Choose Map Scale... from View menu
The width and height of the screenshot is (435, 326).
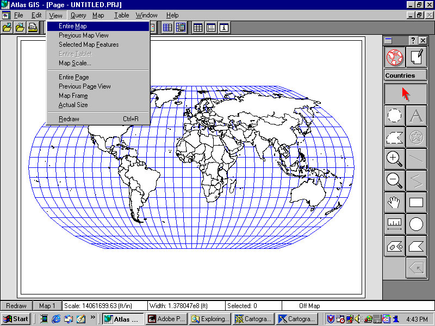[74, 63]
